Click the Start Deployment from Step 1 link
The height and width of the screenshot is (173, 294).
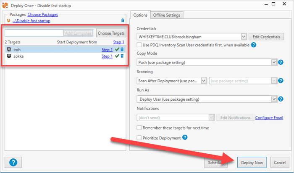pyautogui.click(x=118, y=42)
